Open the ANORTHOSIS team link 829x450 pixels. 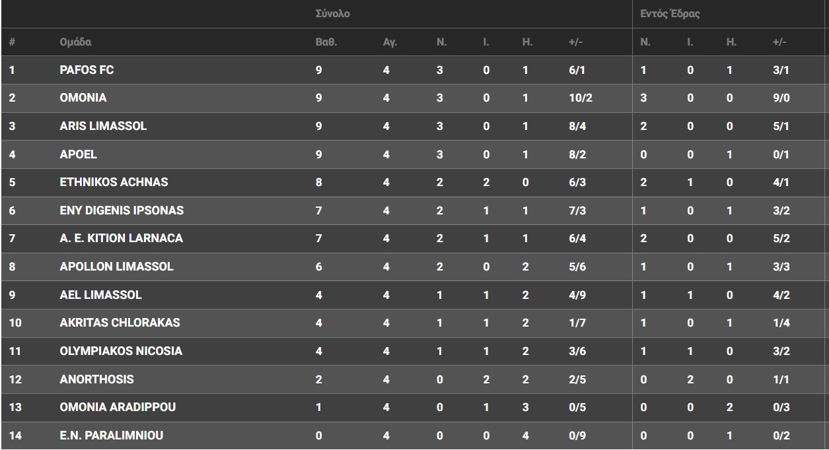pyautogui.click(x=96, y=379)
